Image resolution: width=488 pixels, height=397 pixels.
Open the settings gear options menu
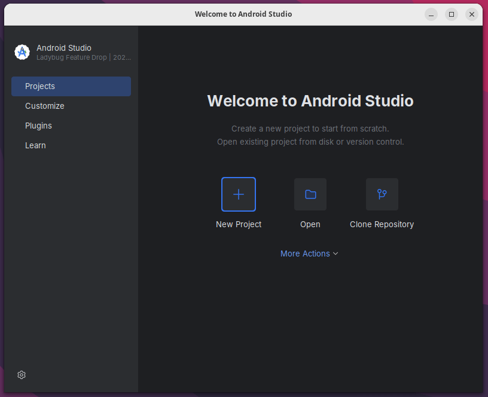pos(22,375)
